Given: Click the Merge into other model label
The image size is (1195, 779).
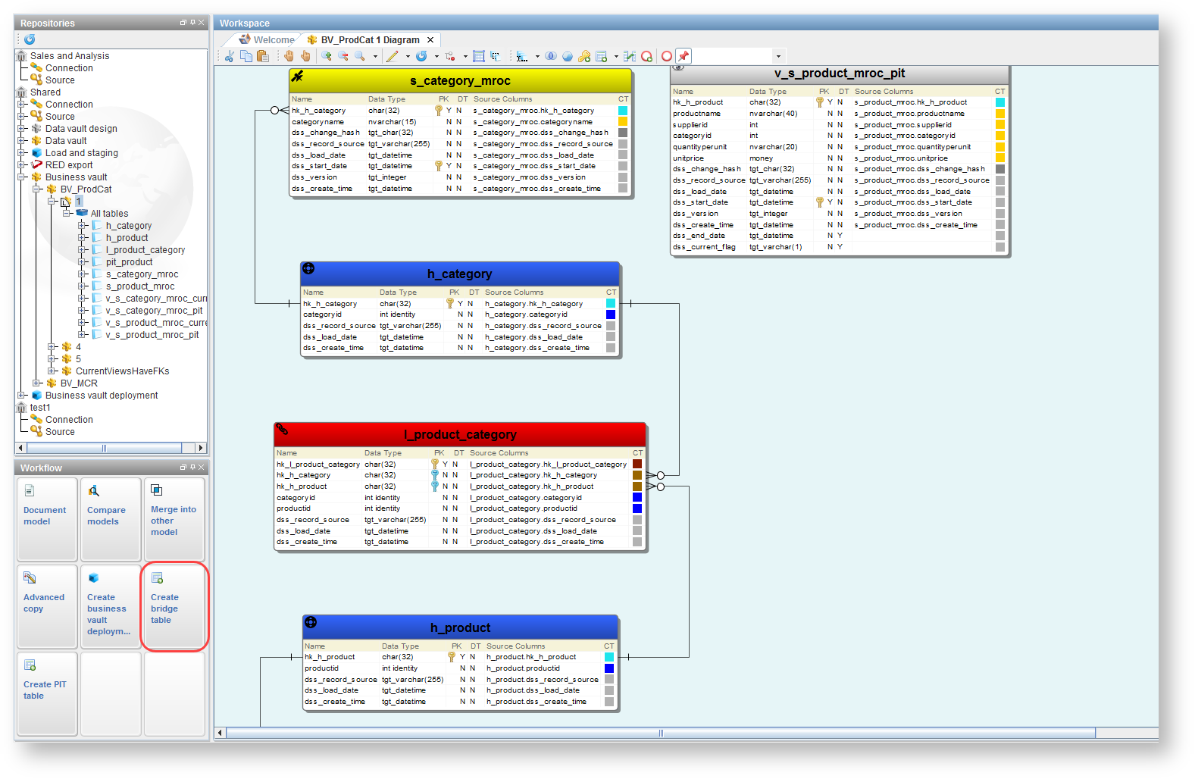Looking at the screenshot, I should coord(174,521).
